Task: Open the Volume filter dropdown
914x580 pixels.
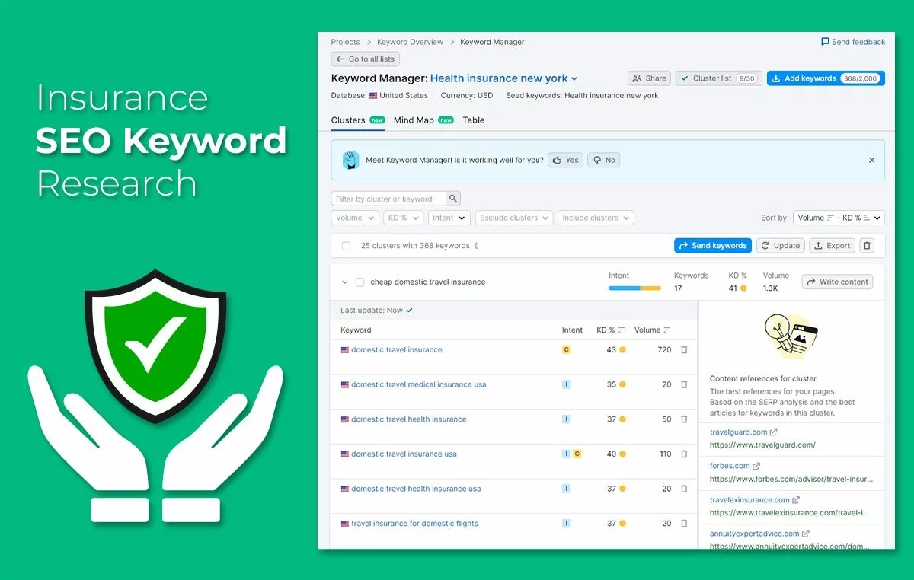Action: coord(355,218)
